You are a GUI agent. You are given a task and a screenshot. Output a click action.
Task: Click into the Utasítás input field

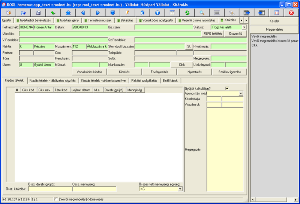coord(109,34)
